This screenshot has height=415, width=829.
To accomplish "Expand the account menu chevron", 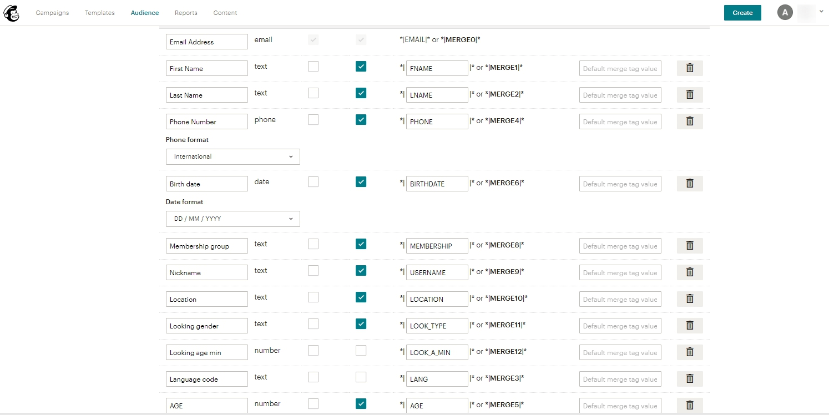I will pyautogui.click(x=821, y=11).
